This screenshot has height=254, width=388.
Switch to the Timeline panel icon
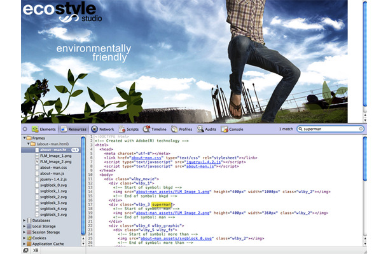[x=146, y=129]
